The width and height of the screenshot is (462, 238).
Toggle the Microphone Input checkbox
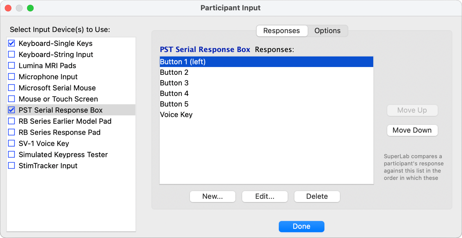[12, 76]
